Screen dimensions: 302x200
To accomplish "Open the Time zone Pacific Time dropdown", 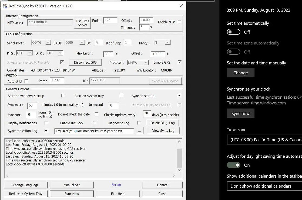I will tap(264, 140).
